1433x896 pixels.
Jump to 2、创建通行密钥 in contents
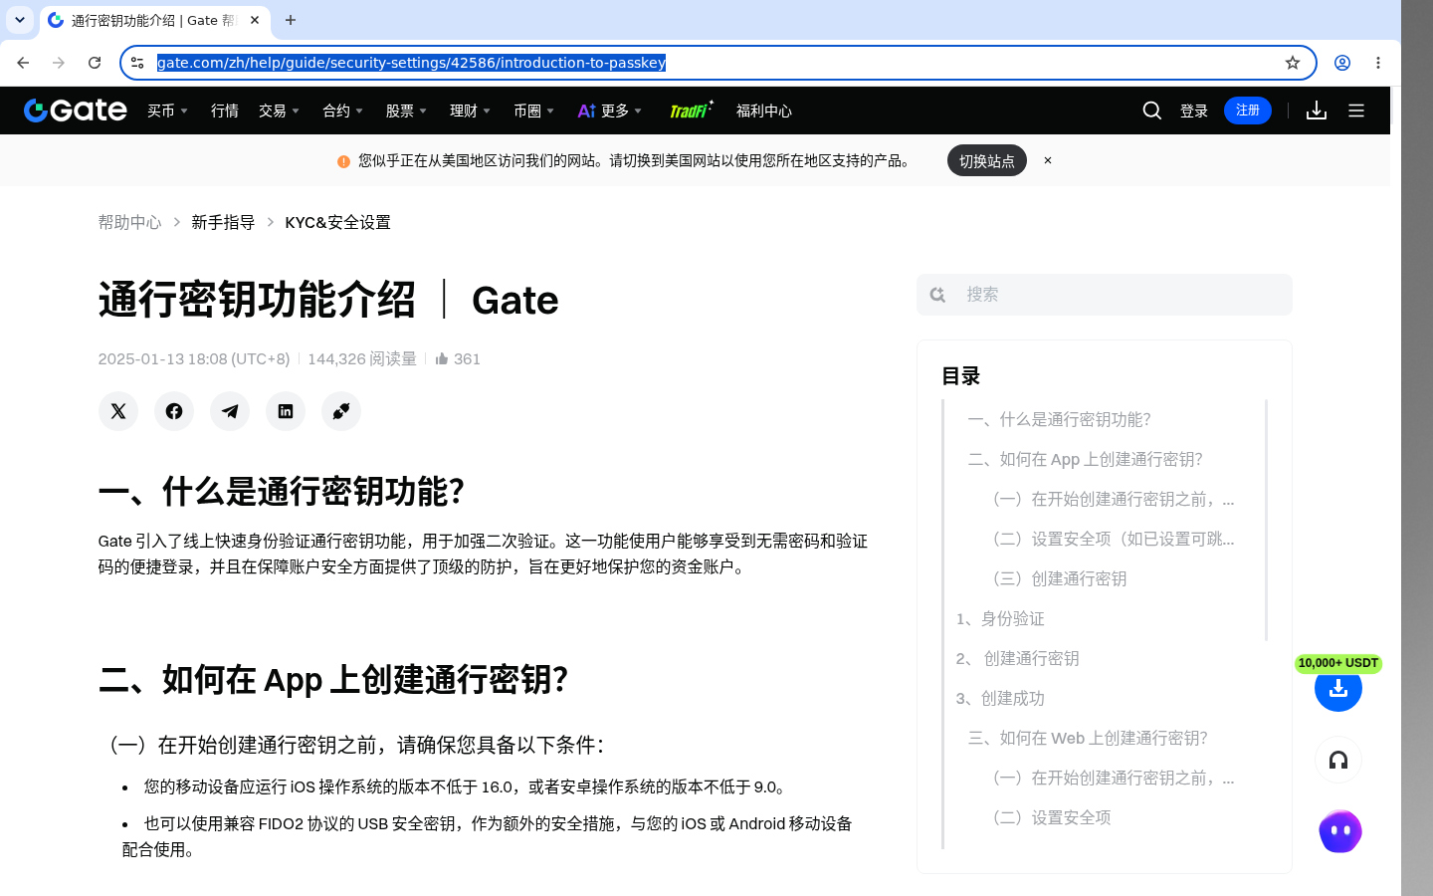click(x=1017, y=658)
